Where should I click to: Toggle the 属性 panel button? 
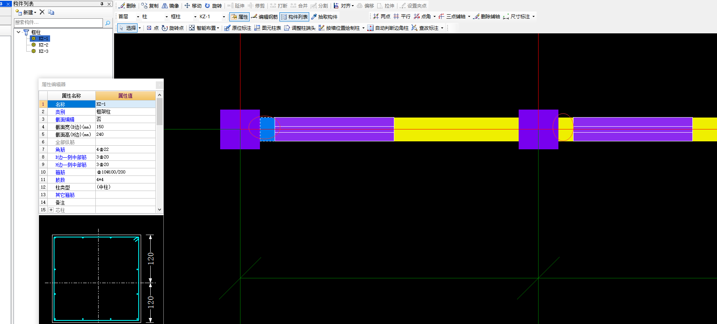[239, 17]
